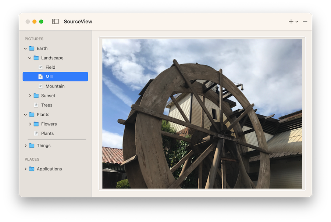Expand the Applications folder chevron
331x222 pixels.
click(x=25, y=169)
